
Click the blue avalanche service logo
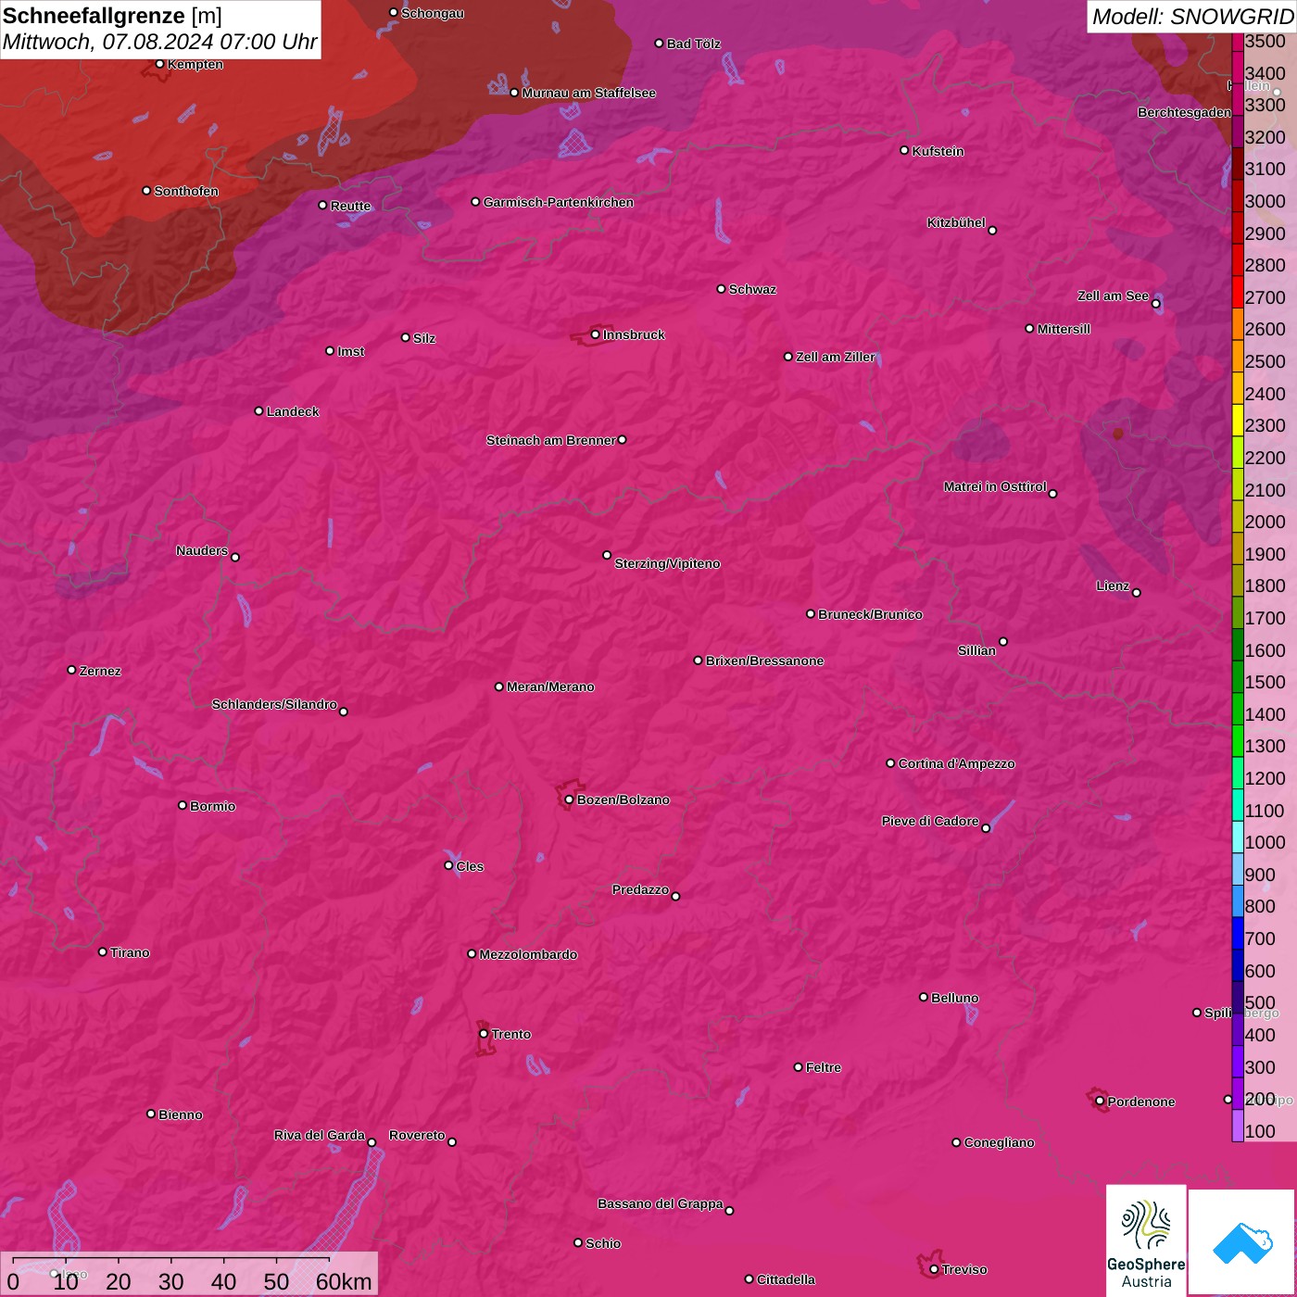tap(1242, 1241)
